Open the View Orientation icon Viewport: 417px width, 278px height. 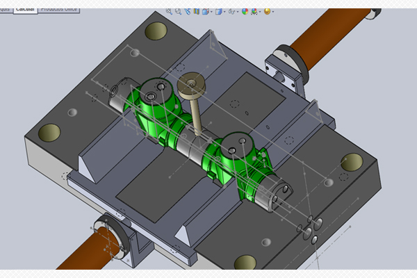pyautogui.click(x=206, y=12)
